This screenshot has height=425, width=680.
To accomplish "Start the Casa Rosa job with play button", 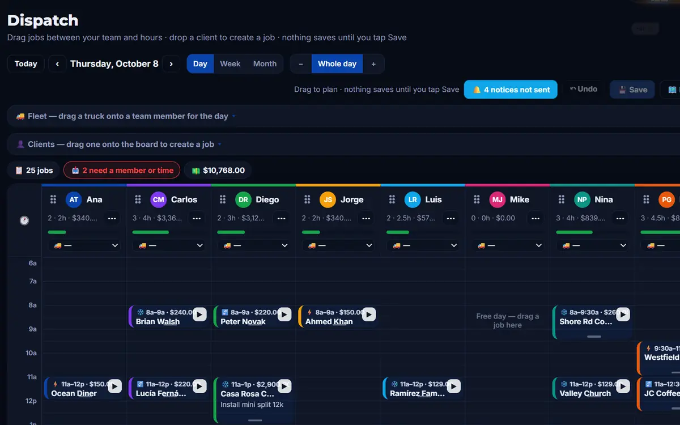I will [284, 386].
